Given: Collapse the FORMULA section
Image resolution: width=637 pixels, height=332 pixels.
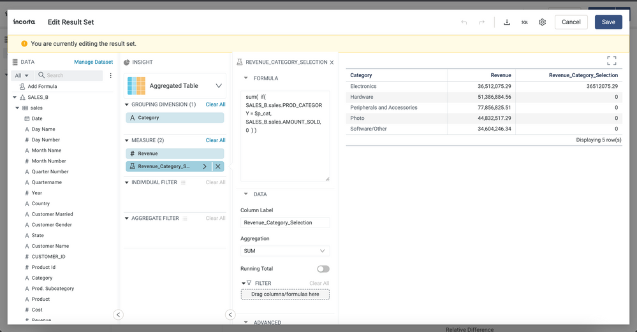Looking at the screenshot, I should (x=246, y=78).
